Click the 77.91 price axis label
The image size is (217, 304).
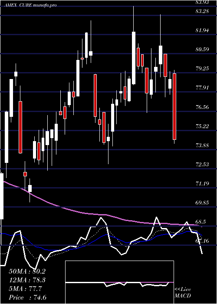[202, 88]
